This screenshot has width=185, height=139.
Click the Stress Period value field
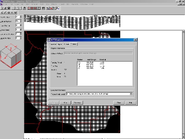click(17, 30)
